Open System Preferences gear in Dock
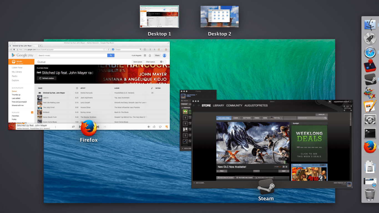Screen dimensions: 379x213 point(370,120)
